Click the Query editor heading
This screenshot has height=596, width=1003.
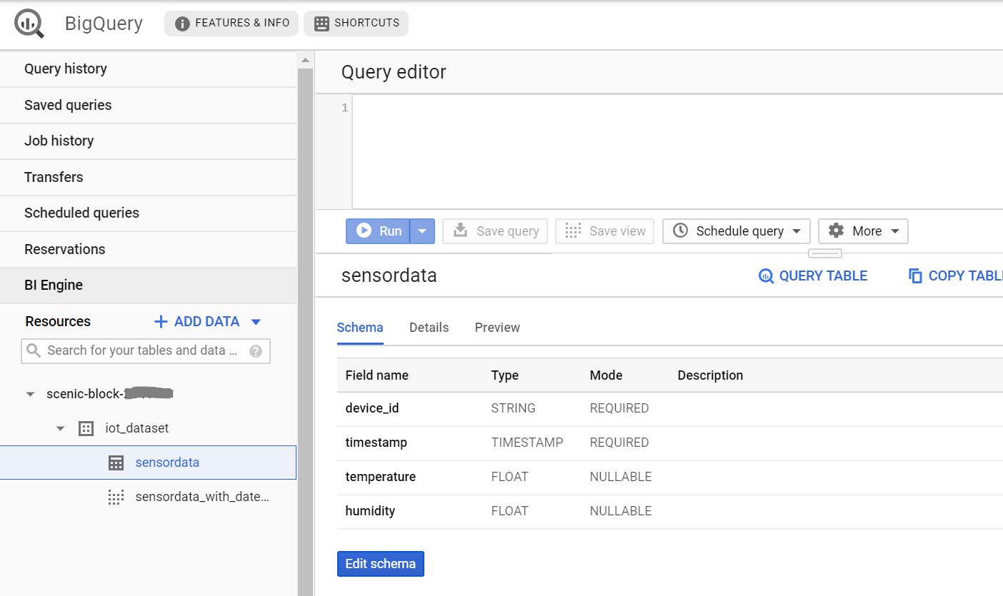pyautogui.click(x=394, y=72)
